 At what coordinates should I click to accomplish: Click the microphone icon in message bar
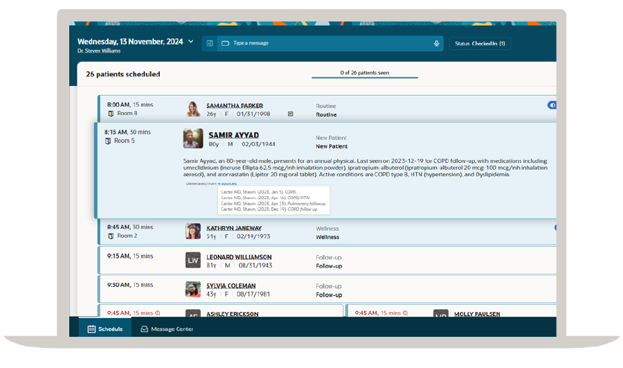click(436, 44)
